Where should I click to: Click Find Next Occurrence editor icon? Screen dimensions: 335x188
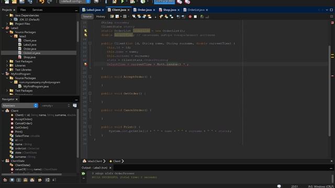point(144,16)
